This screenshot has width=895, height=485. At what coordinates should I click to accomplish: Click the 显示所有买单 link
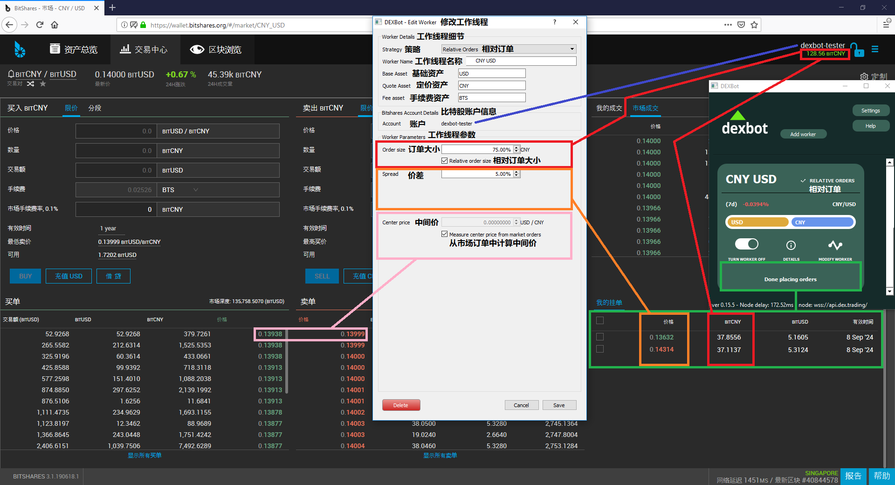tap(145, 455)
